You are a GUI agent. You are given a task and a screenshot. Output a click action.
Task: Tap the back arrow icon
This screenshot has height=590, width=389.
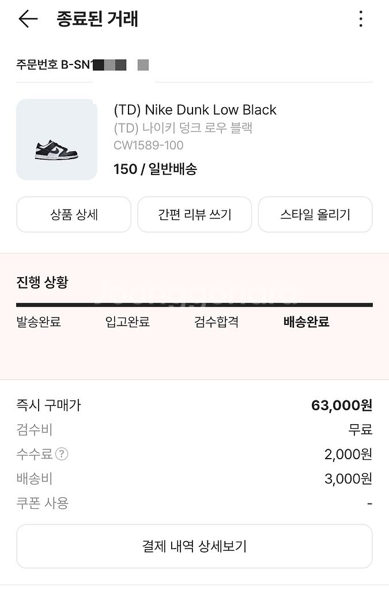28,19
